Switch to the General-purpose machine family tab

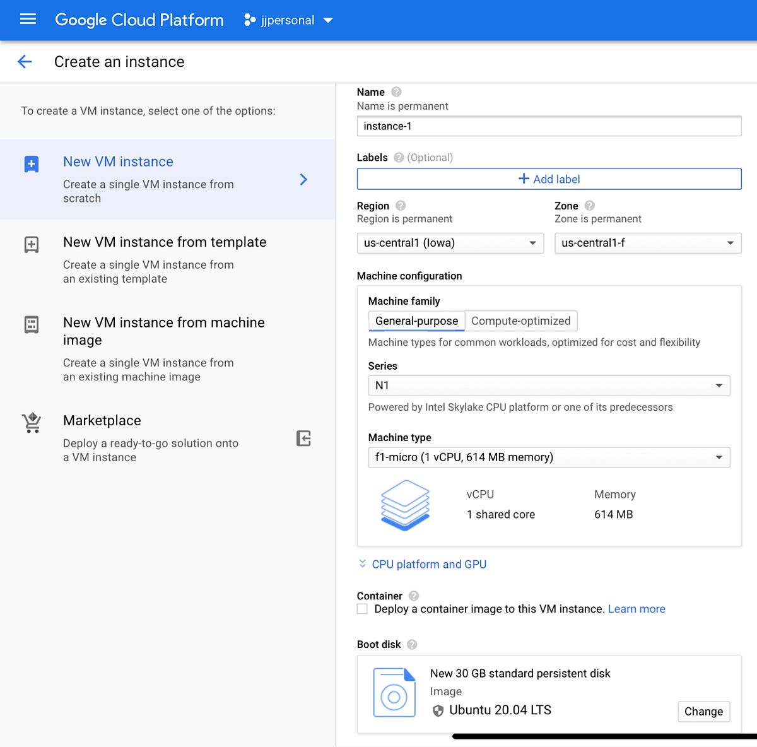[x=416, y=321]
